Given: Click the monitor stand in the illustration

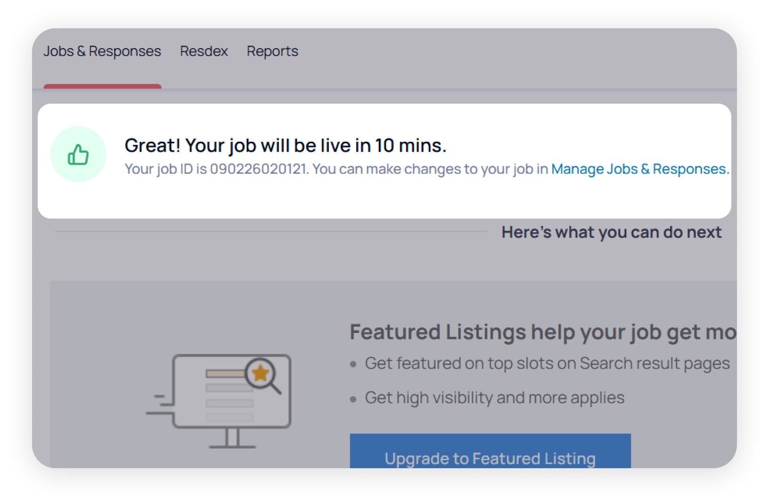Looking at the screenshot, I should point(232,439).
